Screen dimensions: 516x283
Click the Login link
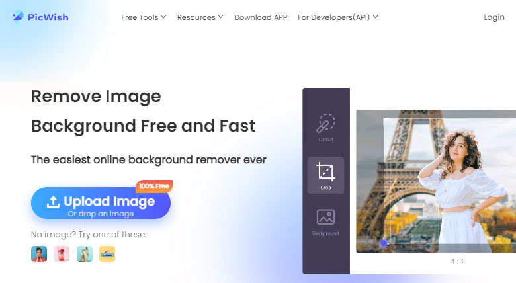[x=494, y=17]
